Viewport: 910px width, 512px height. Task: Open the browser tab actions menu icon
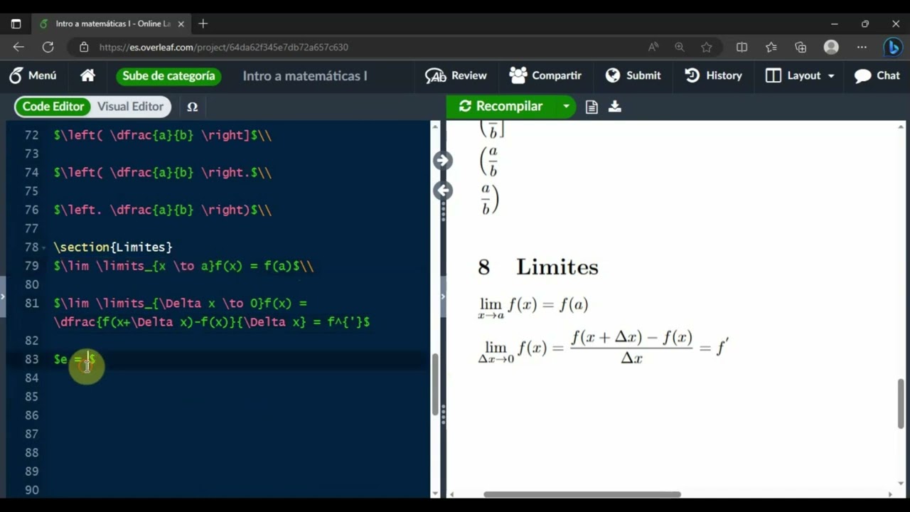pyautogui.click(x=16, y=23)
